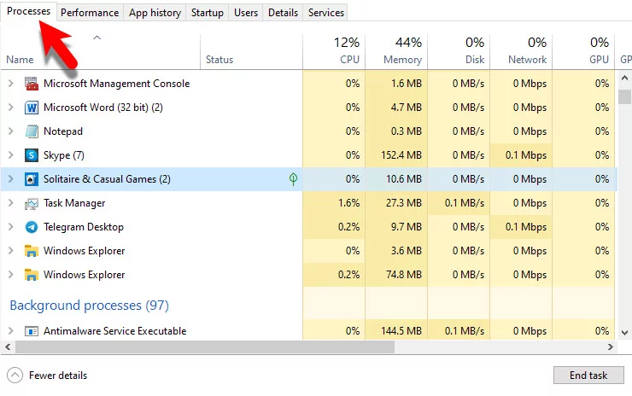The height and width of the screenshot is (396, 632).
Task: Click the Windows Explorer icon using 3.6 MB
Action: (x=32, y=251)
